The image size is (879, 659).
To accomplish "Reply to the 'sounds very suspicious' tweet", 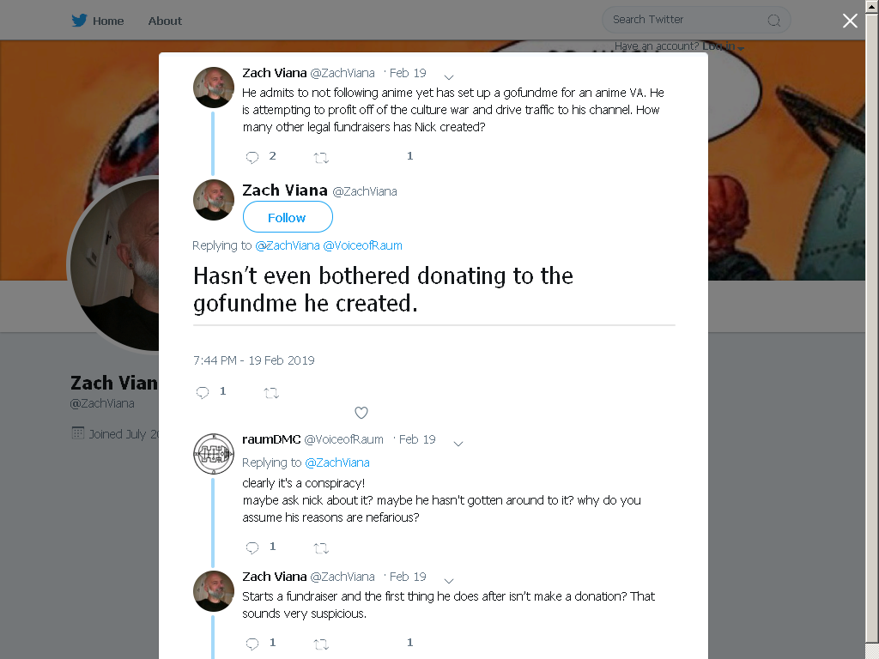I will (x=252, y=644).
